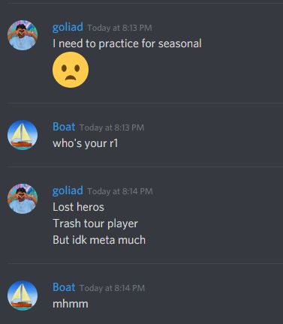Click the goliad username posted at 8:14 PM
Image resolution: width=283 pixels, height=324 pixels.
(x=68, y=190)
